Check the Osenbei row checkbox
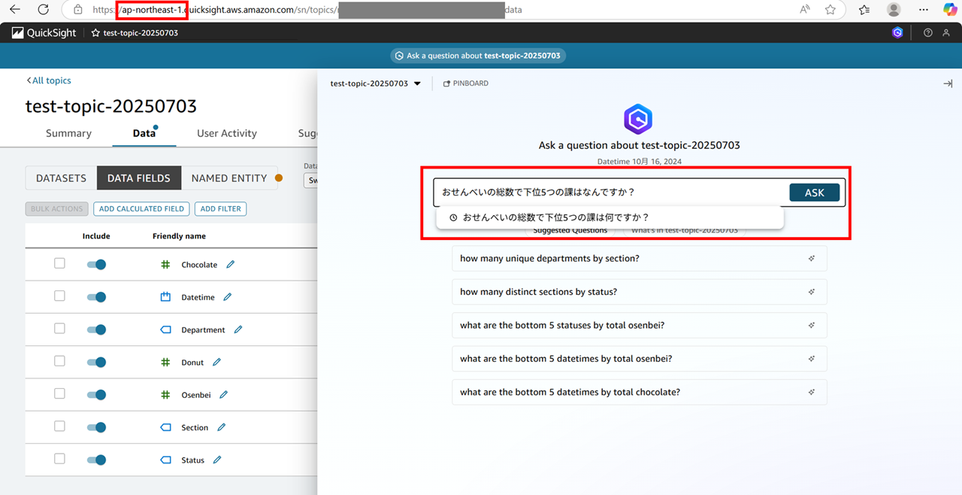 pos(59,393)
